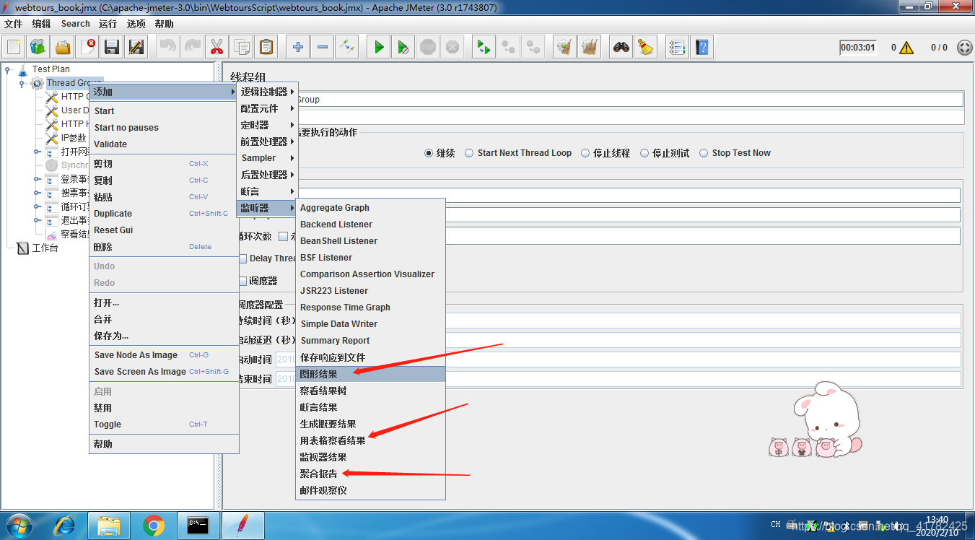Choose 图形结果 listener from submenu
Screen dimensions: 975x540
[370, 374]
